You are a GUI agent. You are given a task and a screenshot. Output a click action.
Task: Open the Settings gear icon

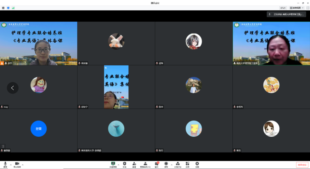[197, 164]
